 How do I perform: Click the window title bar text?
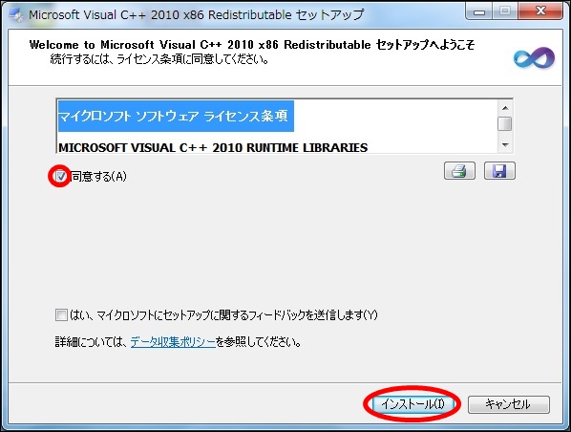coord(197,14)
